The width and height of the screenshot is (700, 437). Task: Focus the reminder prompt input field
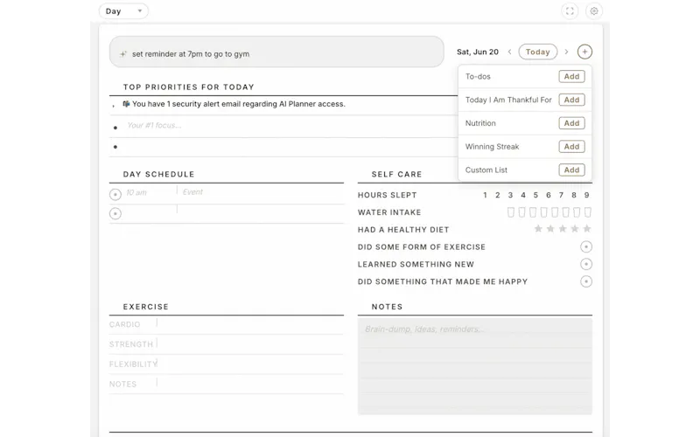(x=276, y=52)
